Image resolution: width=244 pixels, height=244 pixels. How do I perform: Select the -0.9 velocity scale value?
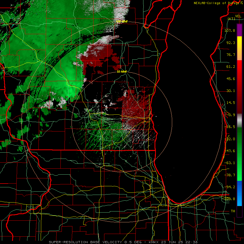coord(231,115)
